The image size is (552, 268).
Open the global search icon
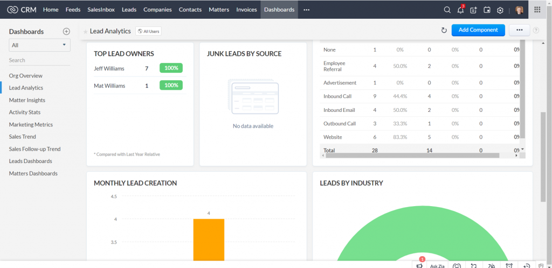pos(447,10)
